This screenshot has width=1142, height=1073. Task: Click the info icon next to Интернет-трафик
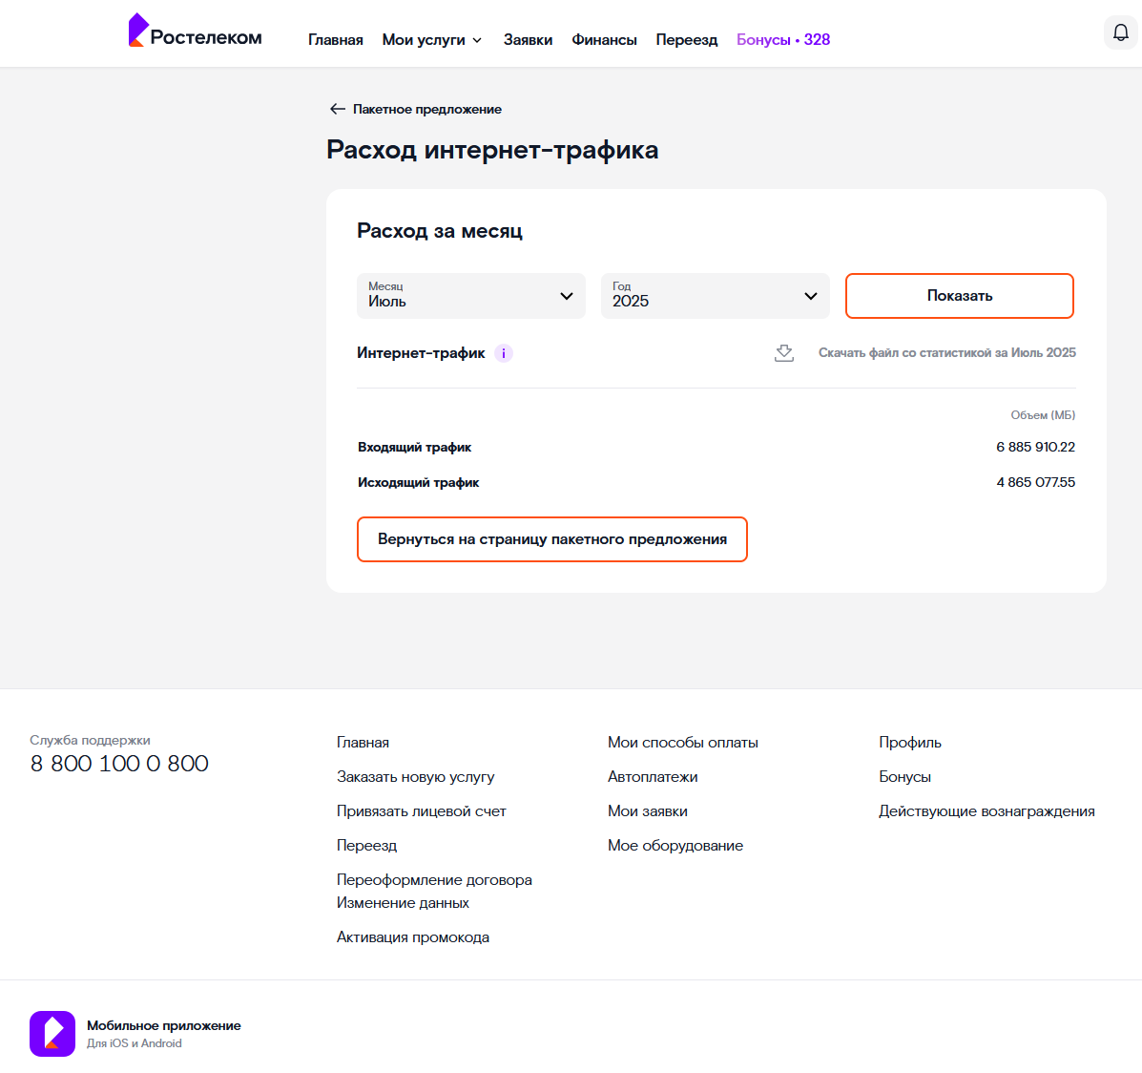pos(504,353)
